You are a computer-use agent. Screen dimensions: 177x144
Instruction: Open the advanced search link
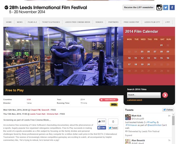[135, 100]
